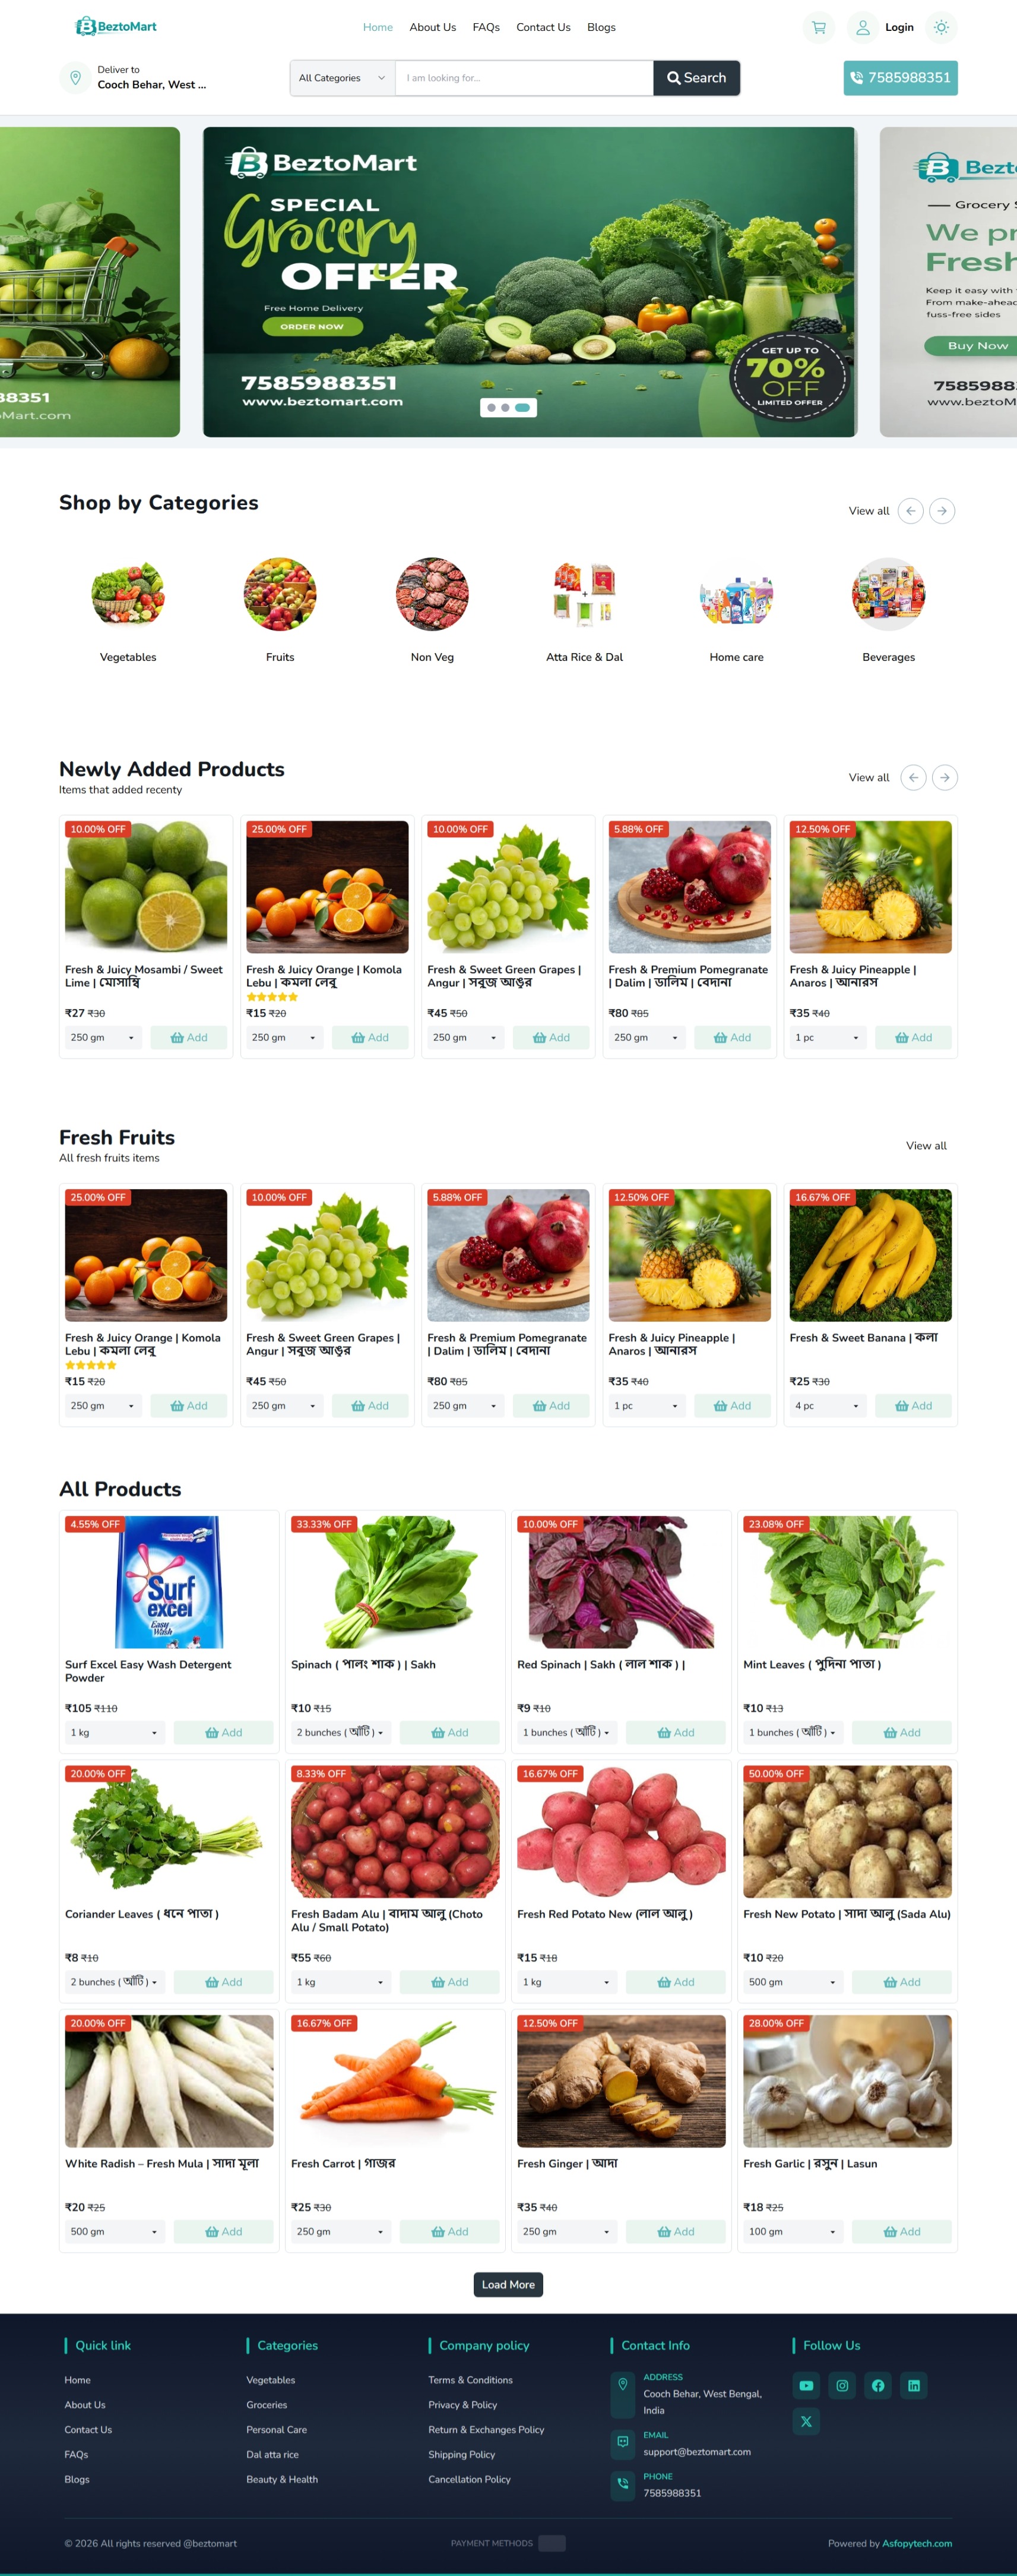The image size is (1017, 2576).
Task: Open the YouTube social link in the footer
Action: (x=806, y=2385)
